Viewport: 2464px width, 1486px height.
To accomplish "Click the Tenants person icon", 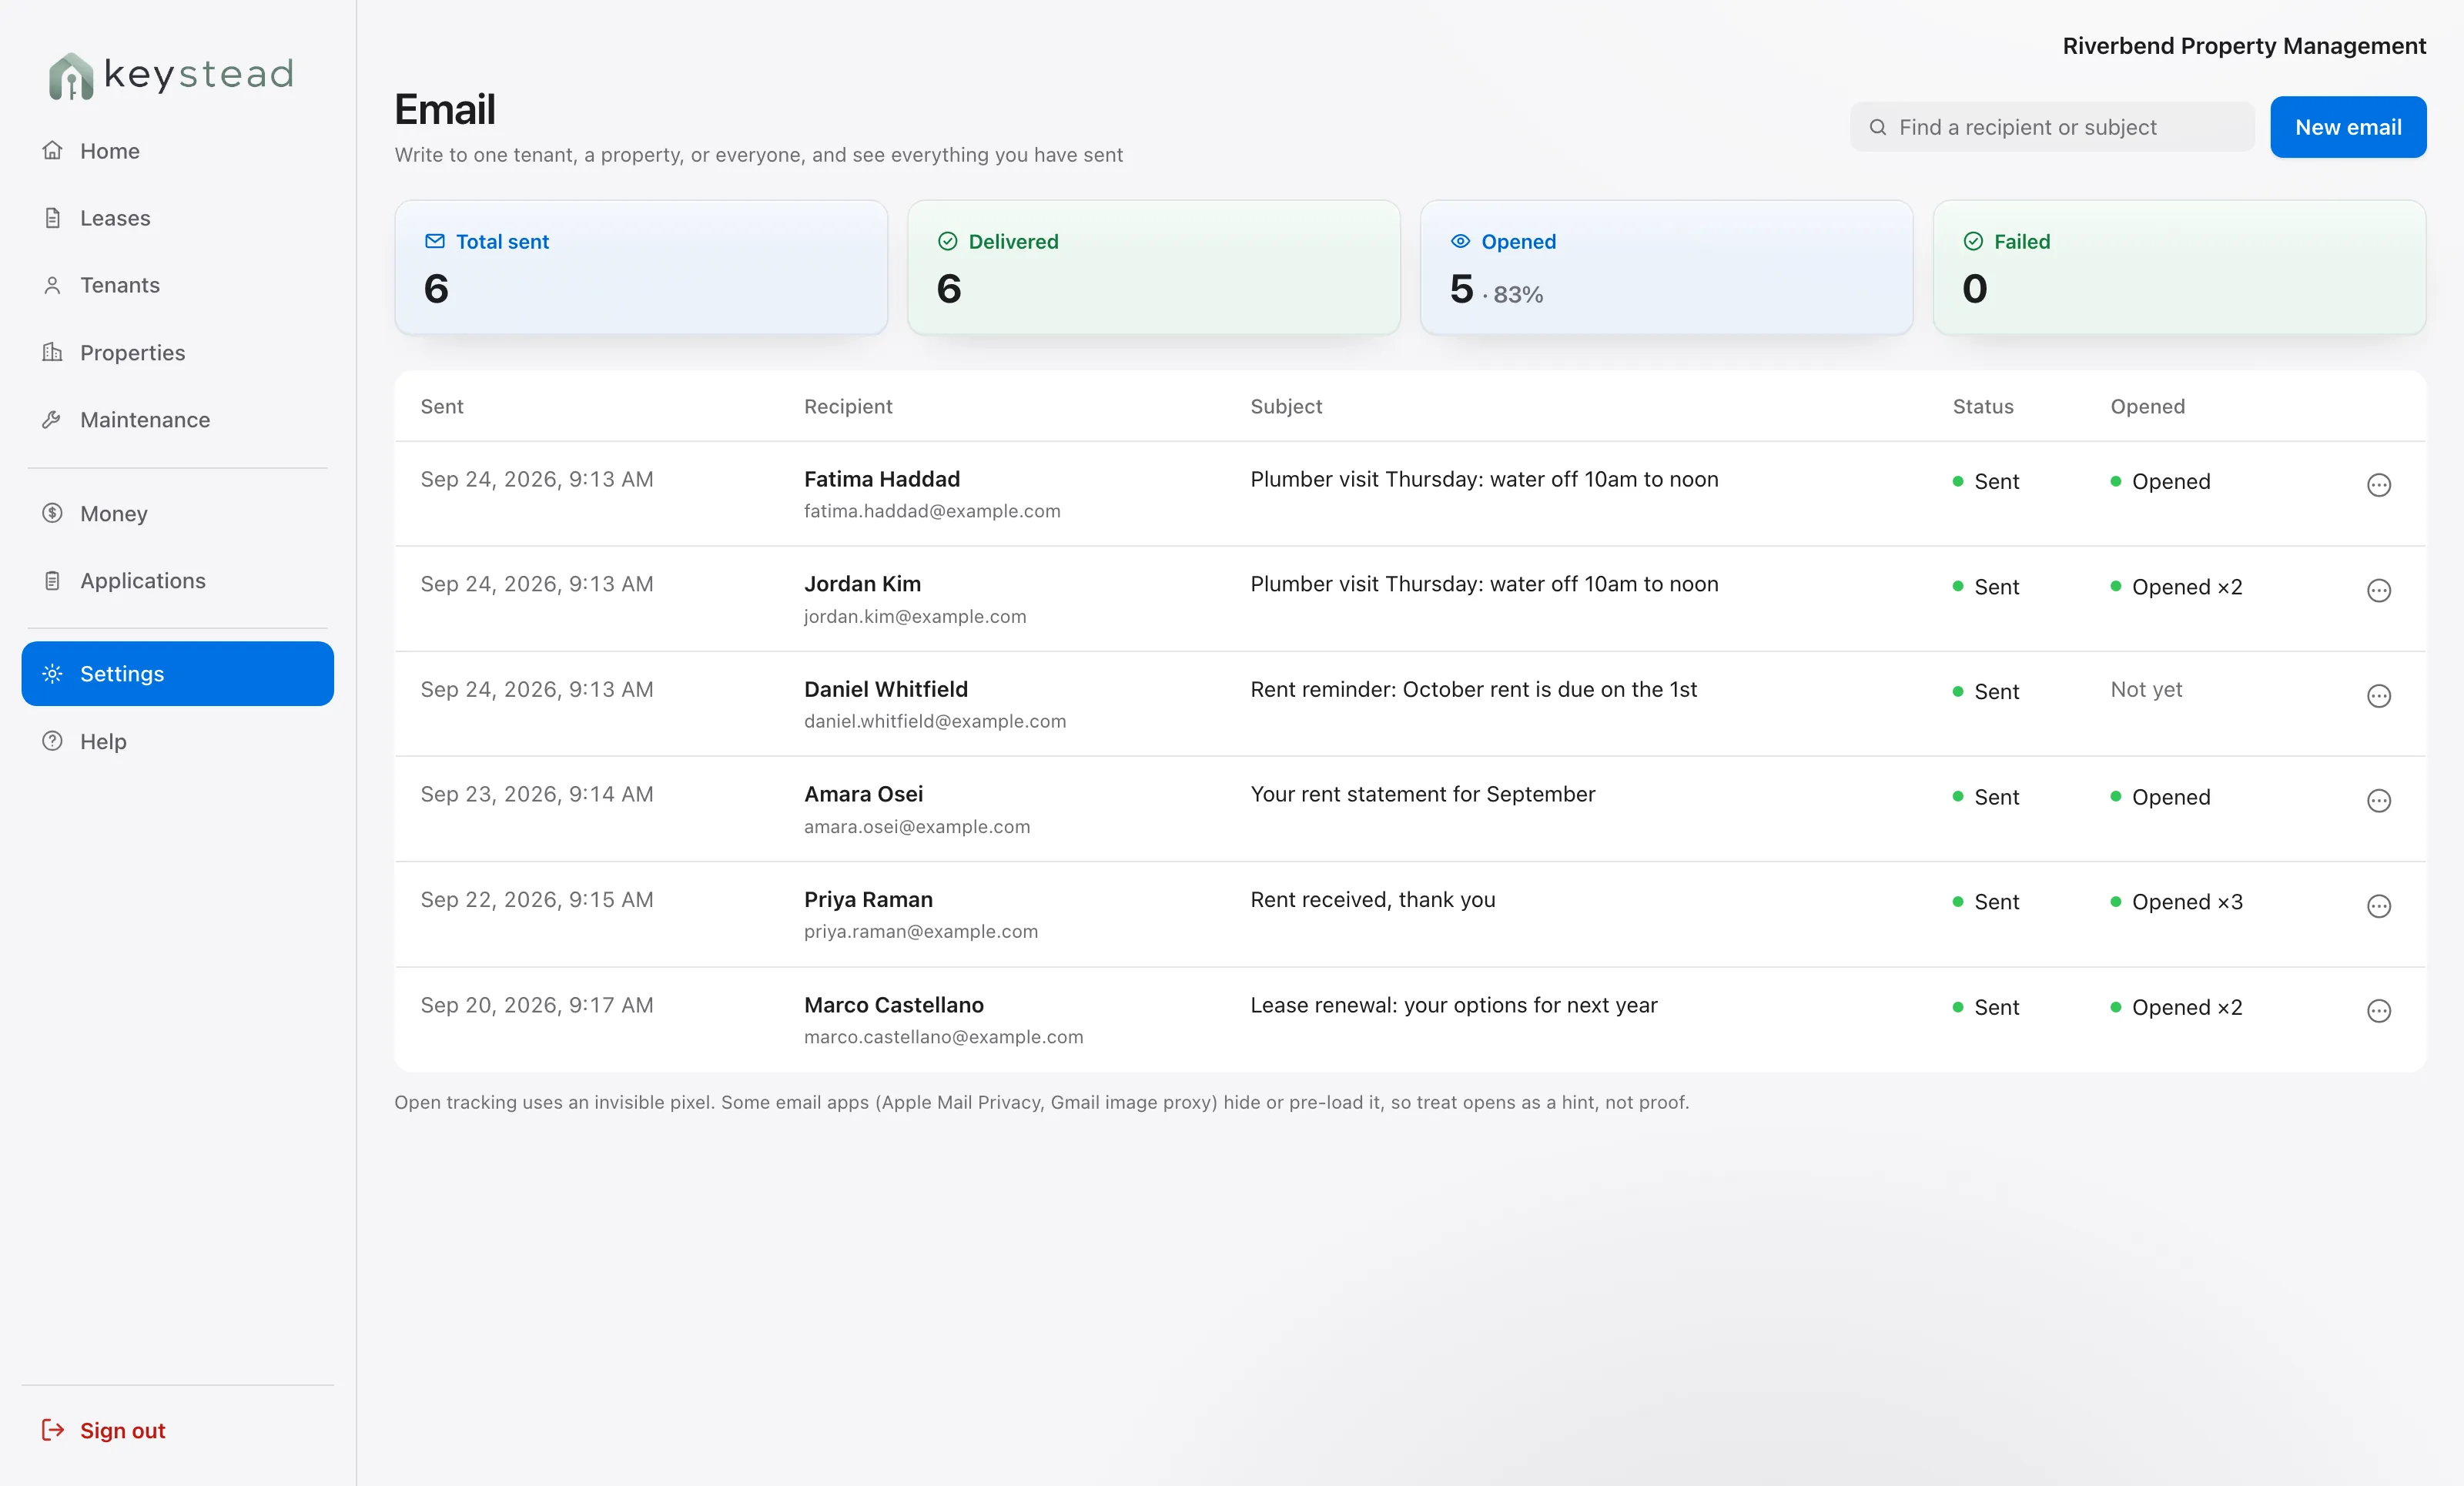I will point(53,285).
